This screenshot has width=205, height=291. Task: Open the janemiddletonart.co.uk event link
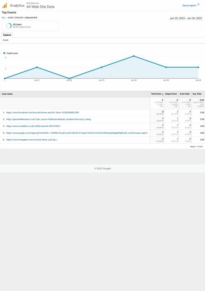click(48, 119)
